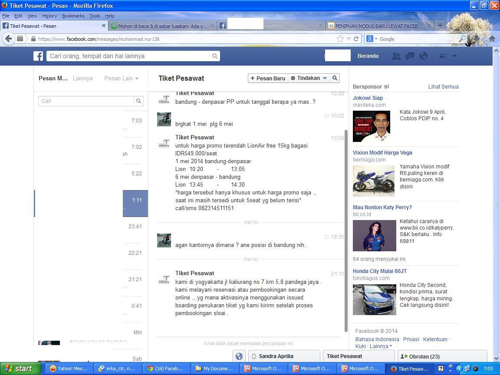Open the Sandra Aprilia chat tab
The image size is (500, 375).
pyautogui.click(x=284, y=356)
